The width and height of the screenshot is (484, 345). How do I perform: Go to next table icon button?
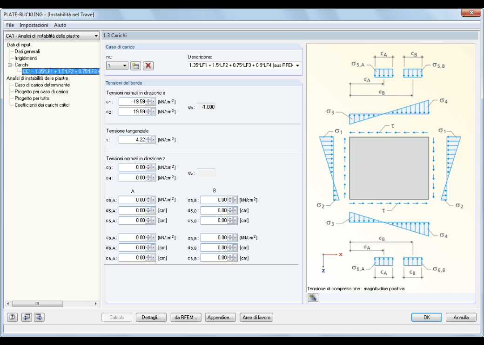tap(39, 317)
